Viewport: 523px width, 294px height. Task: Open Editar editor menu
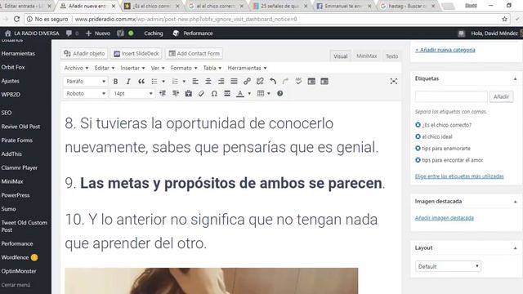click(105, 68)
